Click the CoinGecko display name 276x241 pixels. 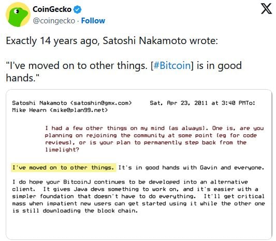click(x=52, y=9)
